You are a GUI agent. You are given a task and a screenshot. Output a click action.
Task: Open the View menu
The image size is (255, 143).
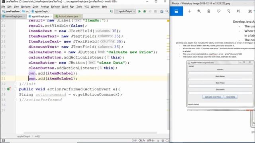pyautogui.click(x=16, y=7)
